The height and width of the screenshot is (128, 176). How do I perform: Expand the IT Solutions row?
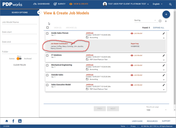point(164,60)
